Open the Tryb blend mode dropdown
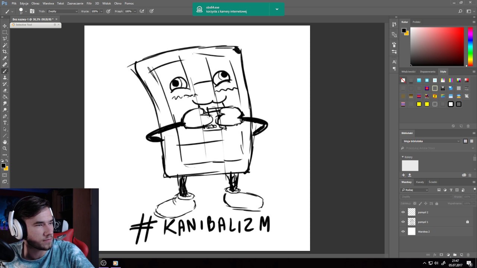 tap(63, 11)
